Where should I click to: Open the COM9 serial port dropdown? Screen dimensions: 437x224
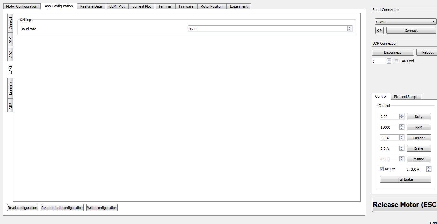tap(406, 22)
